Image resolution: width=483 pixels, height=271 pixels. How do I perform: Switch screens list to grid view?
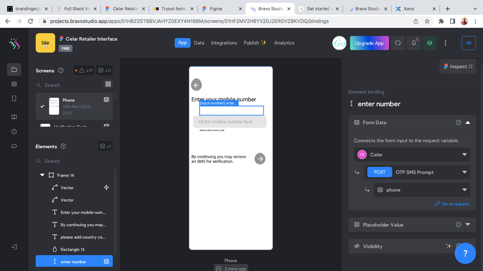coord(108,84)
